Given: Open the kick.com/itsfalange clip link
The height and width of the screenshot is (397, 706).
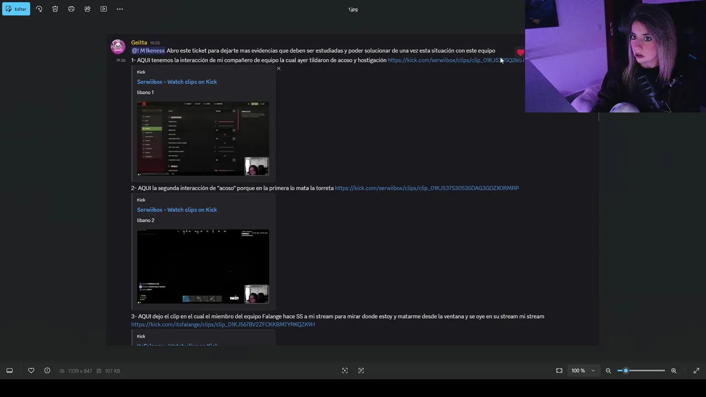Looking at the screenshot, I should click(223, 324).
